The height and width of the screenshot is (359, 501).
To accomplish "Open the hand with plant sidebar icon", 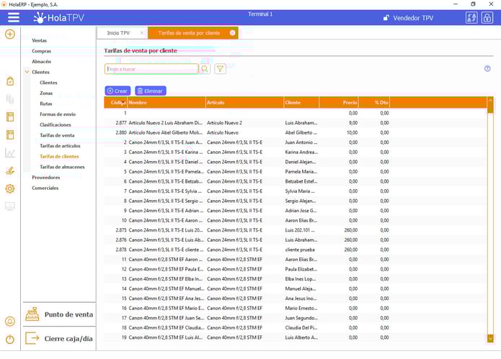I will click(x=10, y=171).
